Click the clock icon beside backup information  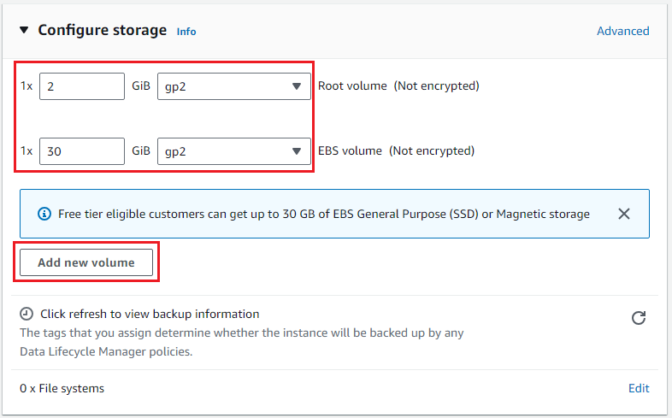[27, 315]
